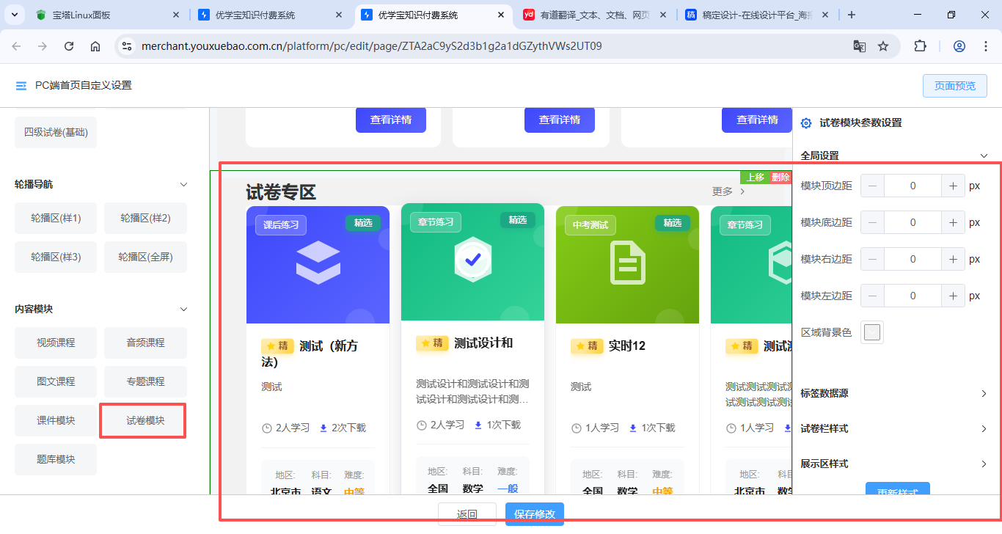Increase 模块顶边距 with plus button
This screenshot has width=1002, height=534.
click(953, 186)
